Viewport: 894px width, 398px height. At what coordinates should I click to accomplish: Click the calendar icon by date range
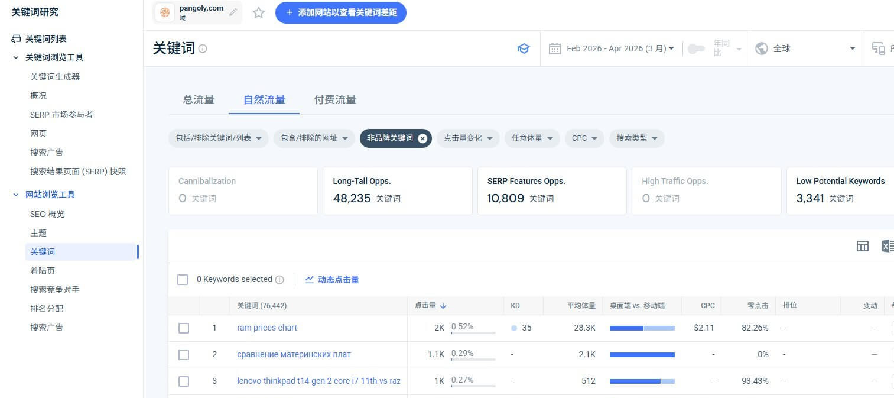554,48
